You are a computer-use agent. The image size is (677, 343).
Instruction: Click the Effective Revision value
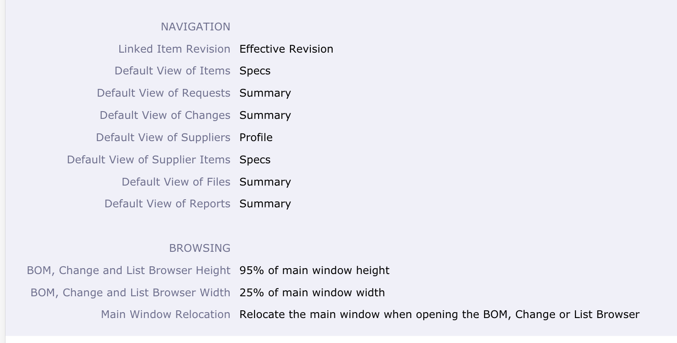tap(286, 49)
